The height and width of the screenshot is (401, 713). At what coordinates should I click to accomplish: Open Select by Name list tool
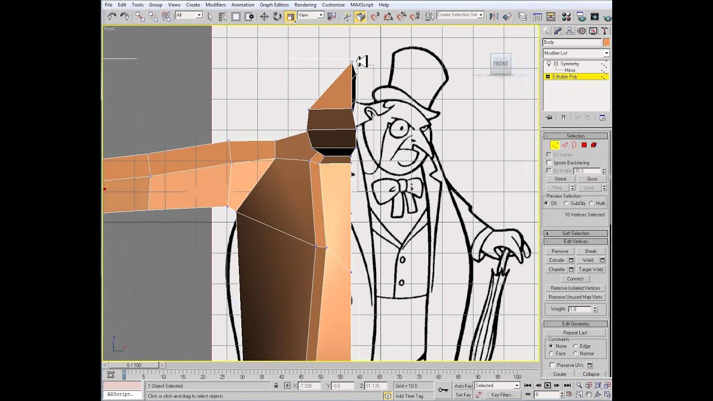223,17
